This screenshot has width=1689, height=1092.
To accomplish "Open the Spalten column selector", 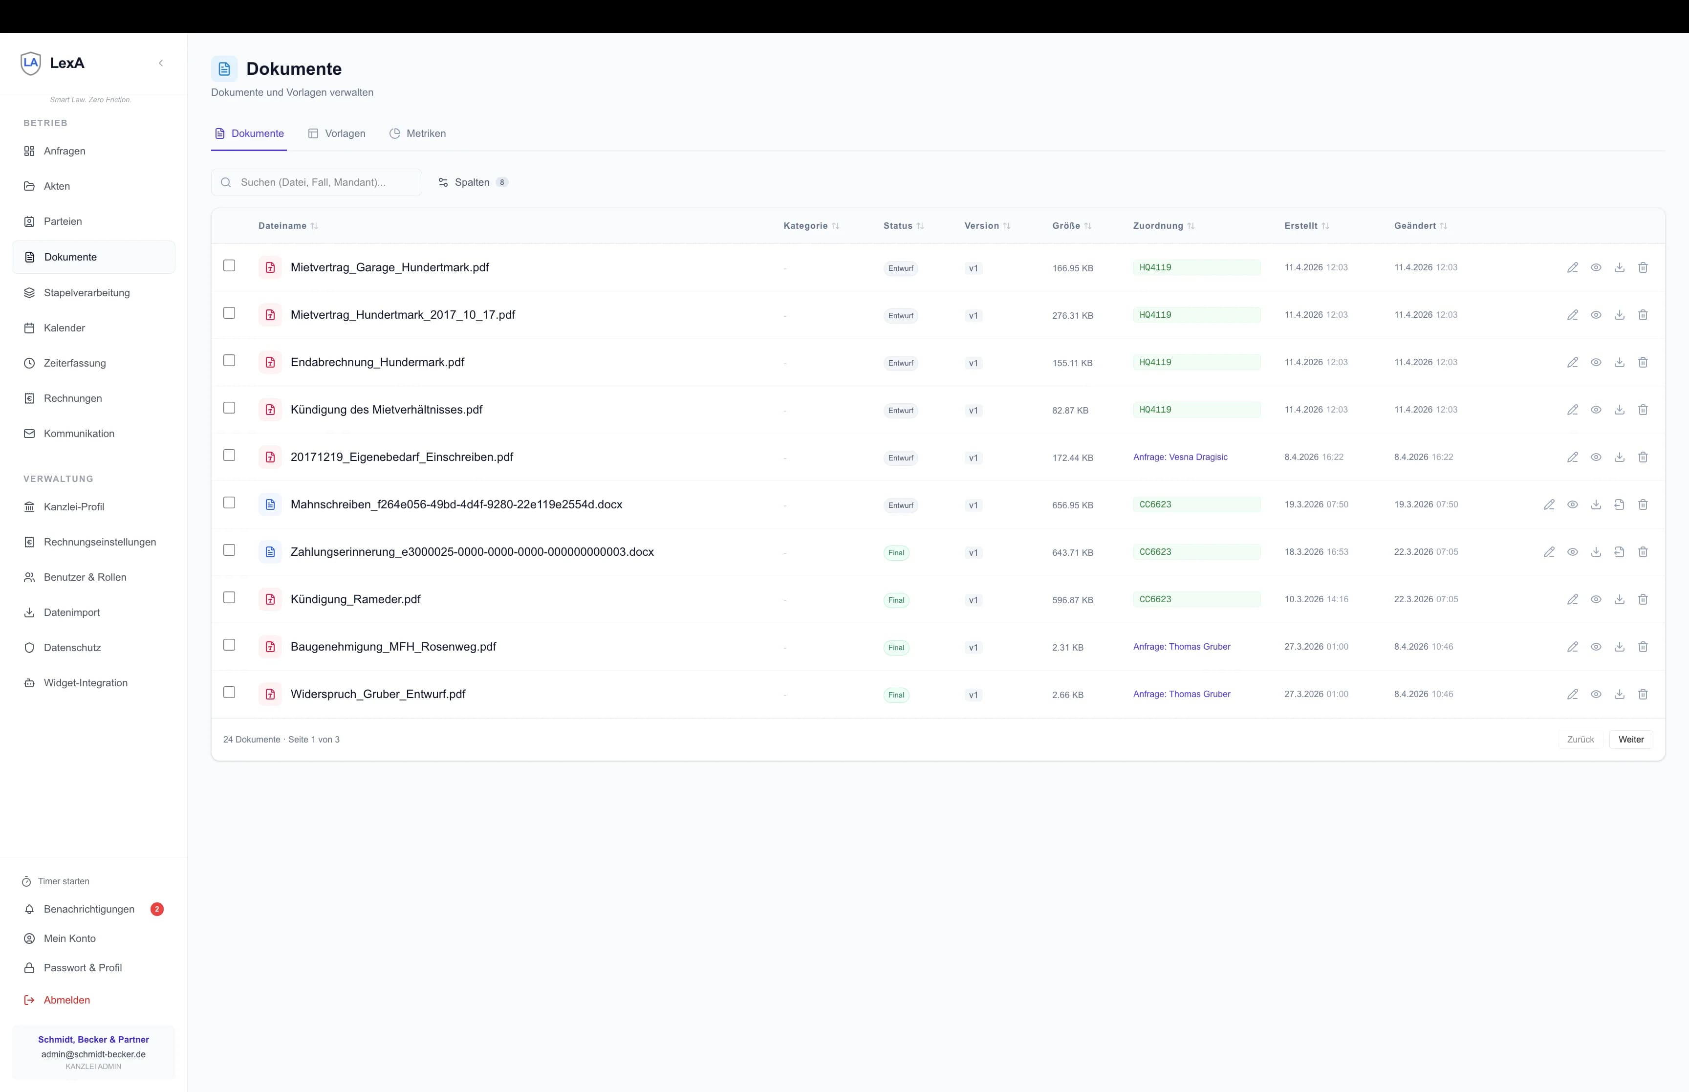I will [x=472, y=182].
